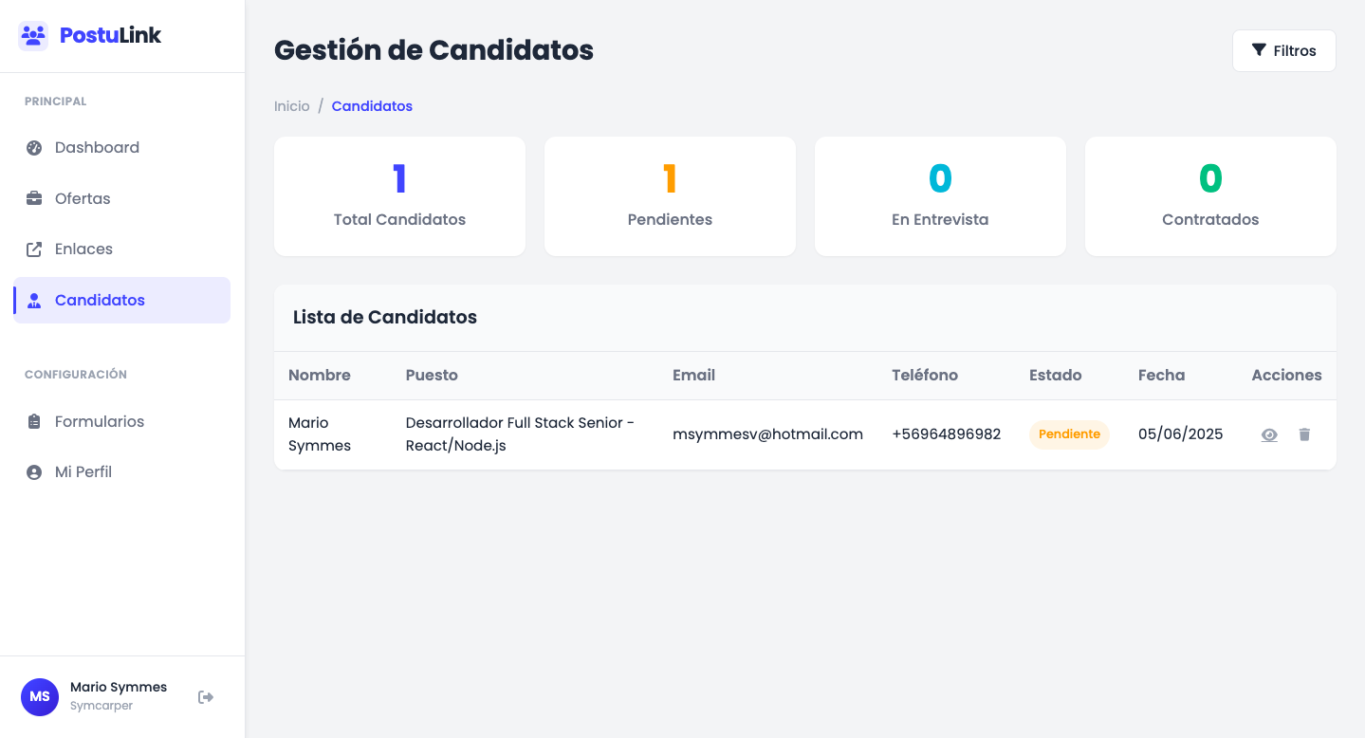Viewport: 1365px width, 738px height.
Task: Open Ofertas via the briefcase icon
Action: coord(34,197)
